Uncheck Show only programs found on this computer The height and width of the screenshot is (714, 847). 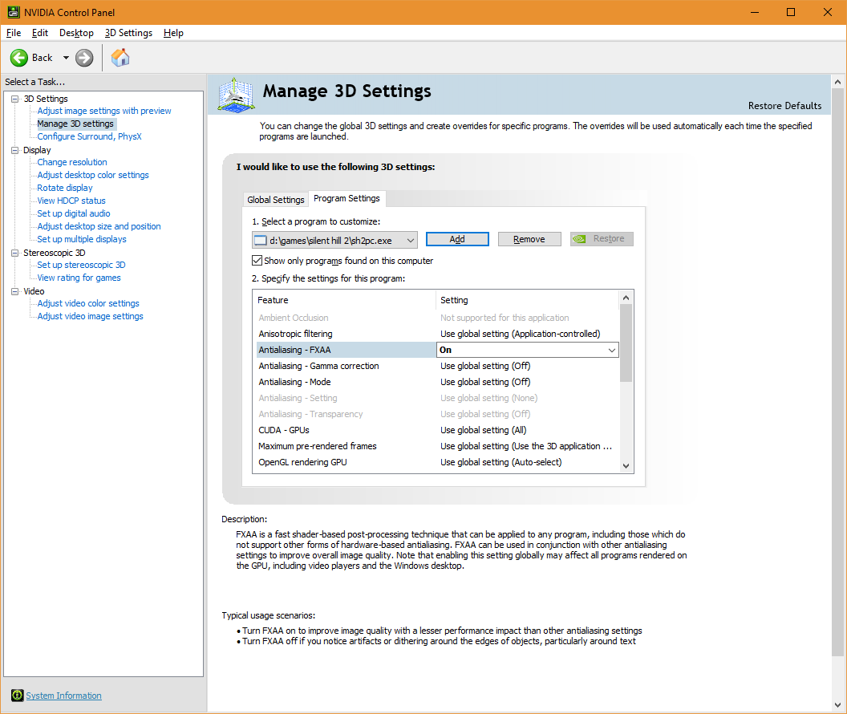click(257, 260)
